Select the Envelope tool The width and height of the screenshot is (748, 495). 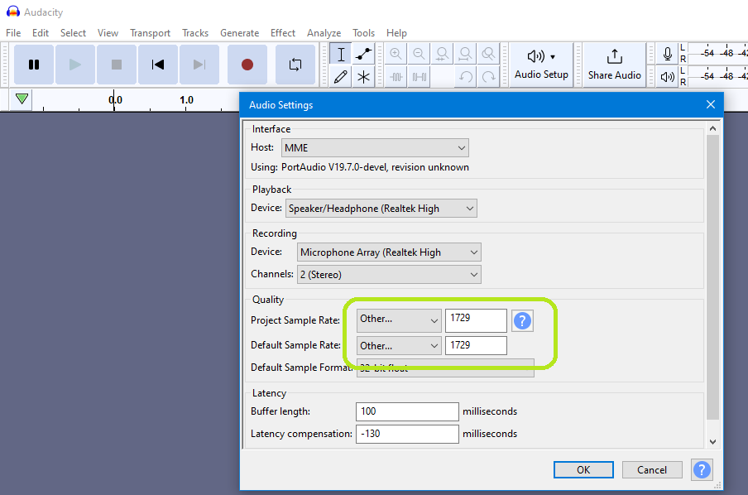363,54
